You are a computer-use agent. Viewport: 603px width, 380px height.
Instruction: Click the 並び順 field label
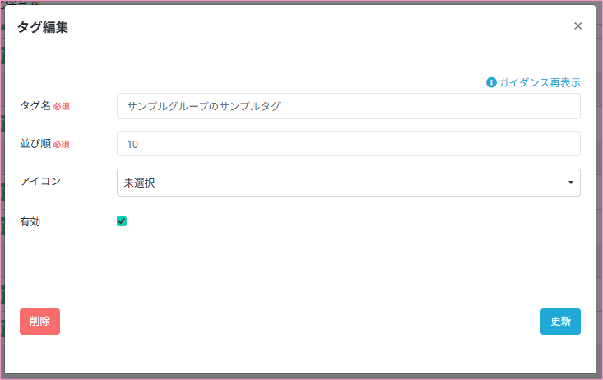(35, 143)
